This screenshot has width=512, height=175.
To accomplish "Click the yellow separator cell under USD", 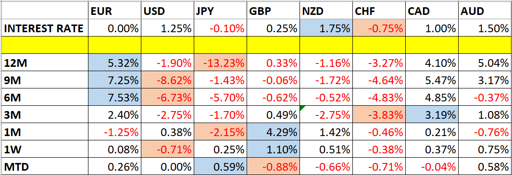I will pyautogui.click(x=167, y=45).
